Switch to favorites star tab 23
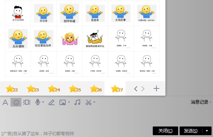The width and height of the screenshot is (213, 137). coord(33,88)
